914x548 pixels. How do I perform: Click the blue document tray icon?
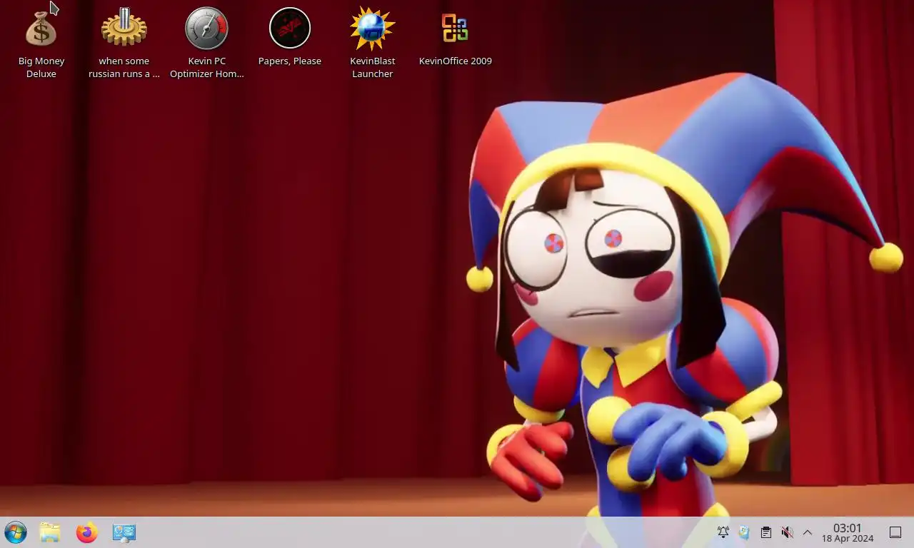745,532
